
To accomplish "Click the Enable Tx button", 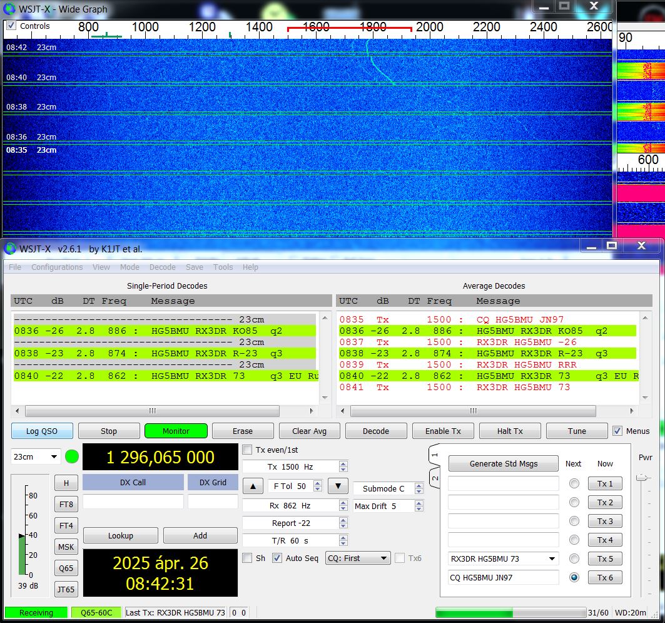I will [443, 431].
